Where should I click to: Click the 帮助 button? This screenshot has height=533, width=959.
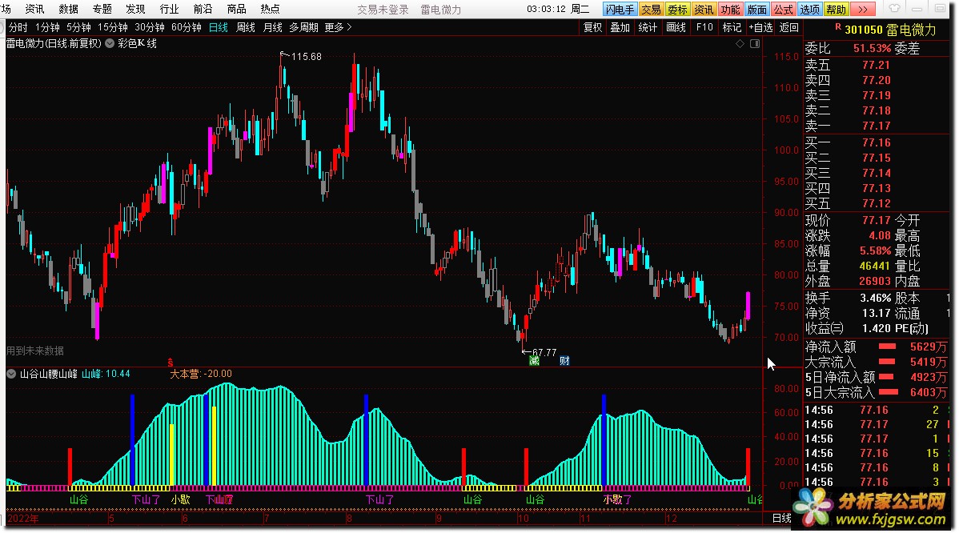836,9
